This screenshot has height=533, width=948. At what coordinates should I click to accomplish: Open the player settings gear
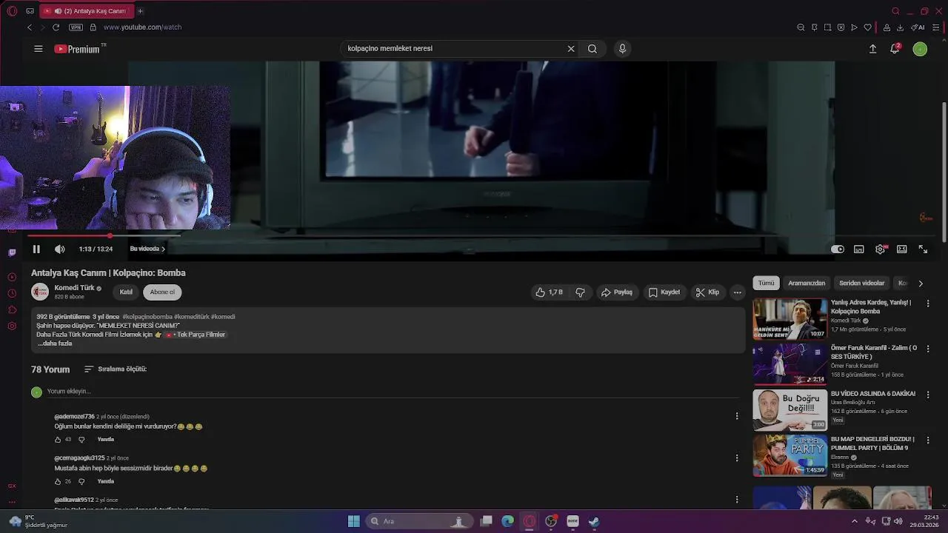pyautogui.click(x=880, y=249)
